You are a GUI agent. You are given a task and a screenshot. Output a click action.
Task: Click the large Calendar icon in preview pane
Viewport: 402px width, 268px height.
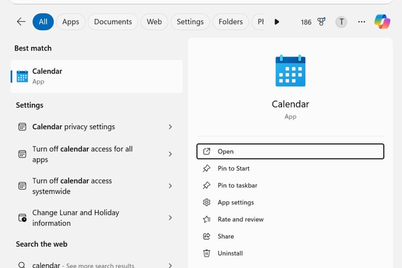coord(290,70)
